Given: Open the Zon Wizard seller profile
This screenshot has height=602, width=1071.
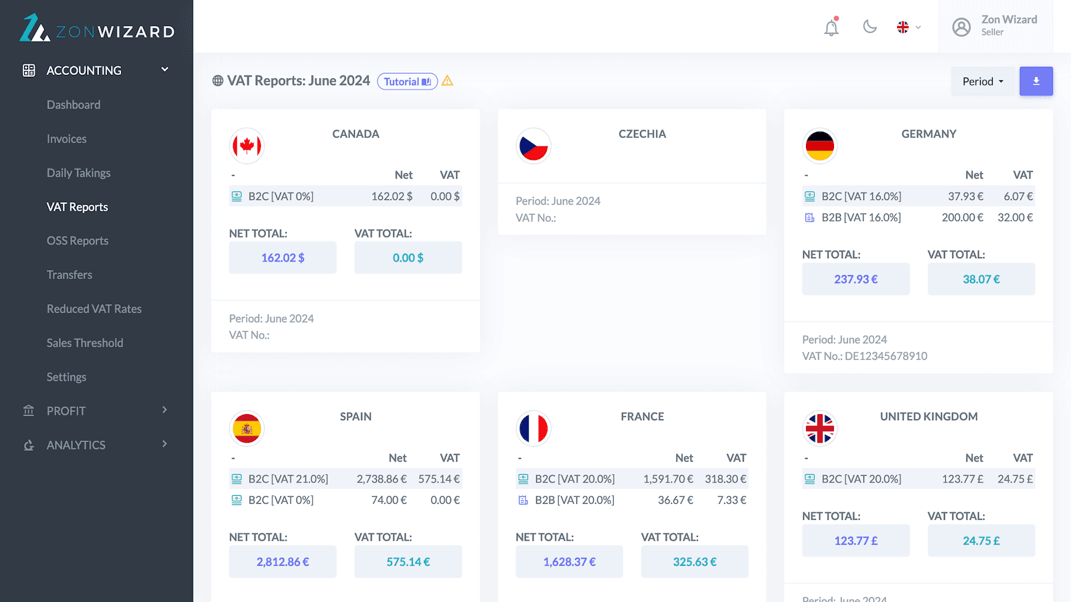Looking at the screenshot, I should pyautogui.click(x=995, y=26).
